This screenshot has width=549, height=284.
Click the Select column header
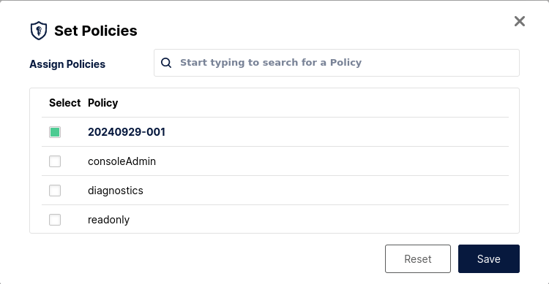point(64,103)
